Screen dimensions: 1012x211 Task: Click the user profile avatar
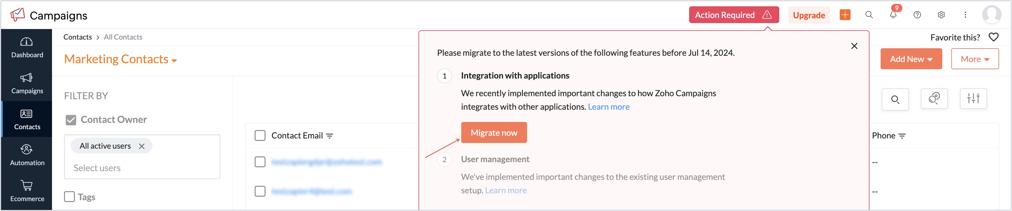[992, 15]
